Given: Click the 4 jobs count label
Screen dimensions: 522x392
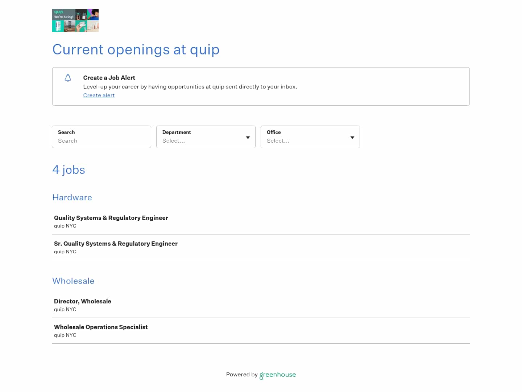Looking at the screenshot, I should pyautogui.click(x=69, y=170).
